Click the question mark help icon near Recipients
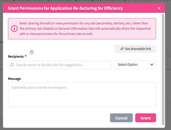Screen dimensions: 171x130 (x=32, y=52)
